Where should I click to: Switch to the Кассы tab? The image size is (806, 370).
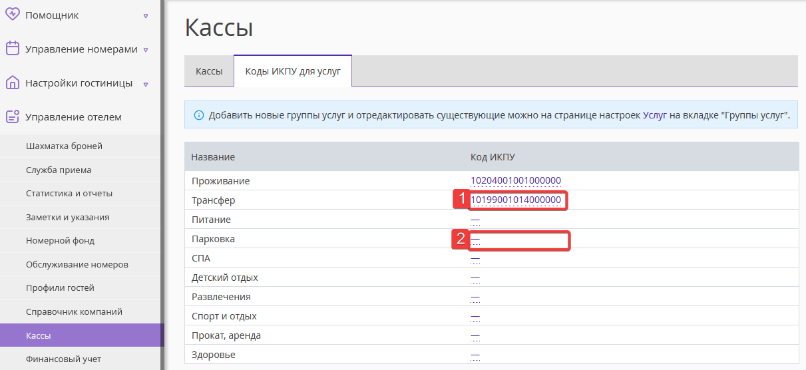209,71
